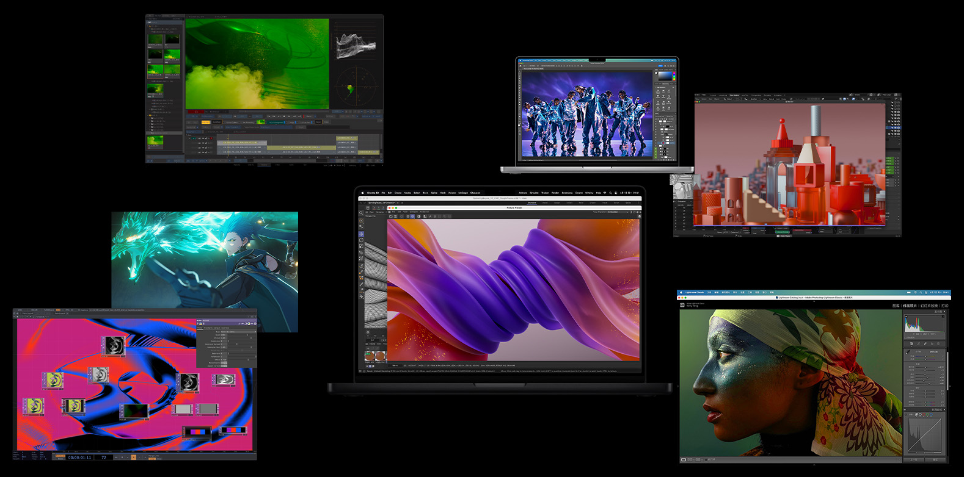
Task: Toggle the Monochrome switch in the parameter panel
Action: click(x=224, y=363)
